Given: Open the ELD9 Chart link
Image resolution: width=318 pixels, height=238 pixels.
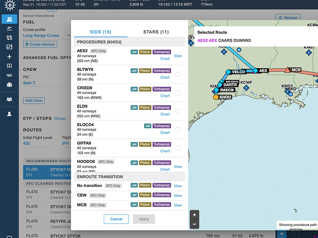Looking at the screenshot, I should [165, 114].
